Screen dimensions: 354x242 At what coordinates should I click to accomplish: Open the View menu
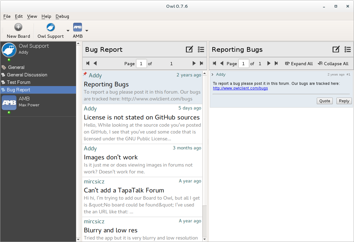coord(32,17)
